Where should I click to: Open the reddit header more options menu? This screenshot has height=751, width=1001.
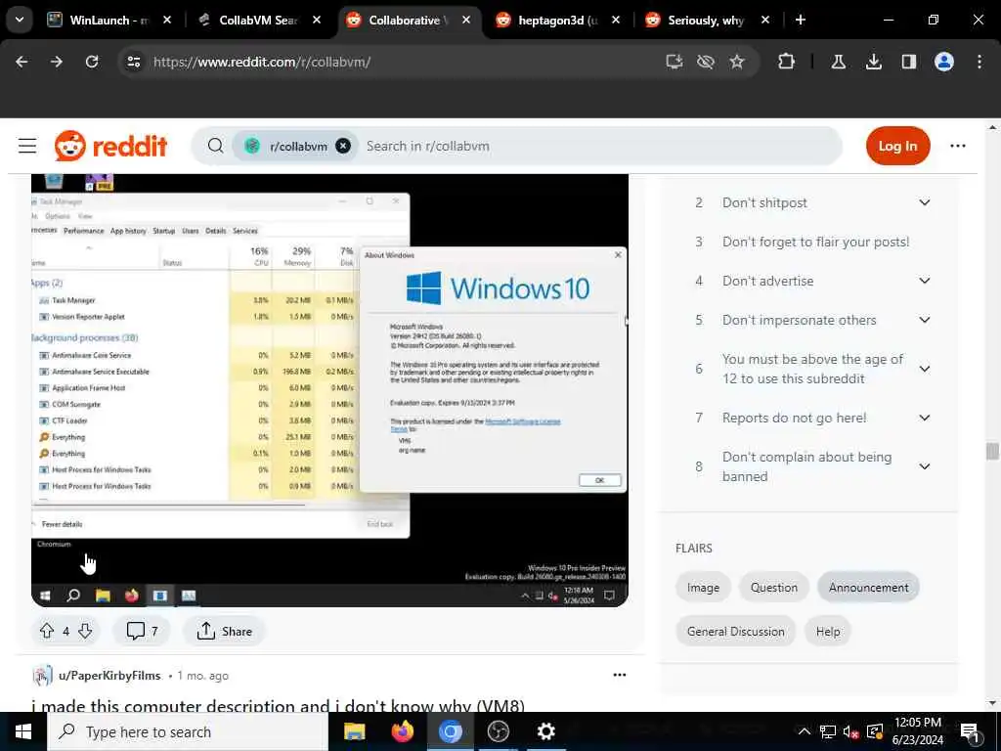point(958,146)
